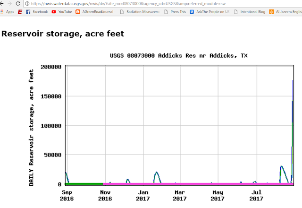The image size is (302, 208).
Task: Click the 100000 y-axis label
Action: tap(51, 126)
